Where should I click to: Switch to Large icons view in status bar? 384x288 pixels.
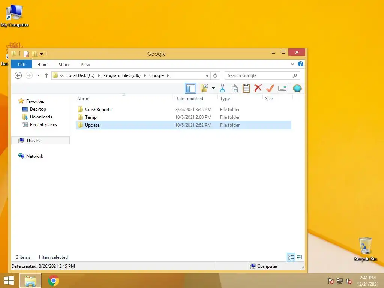click(299, 257)
